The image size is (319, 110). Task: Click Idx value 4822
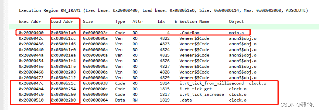coord(165,38)
